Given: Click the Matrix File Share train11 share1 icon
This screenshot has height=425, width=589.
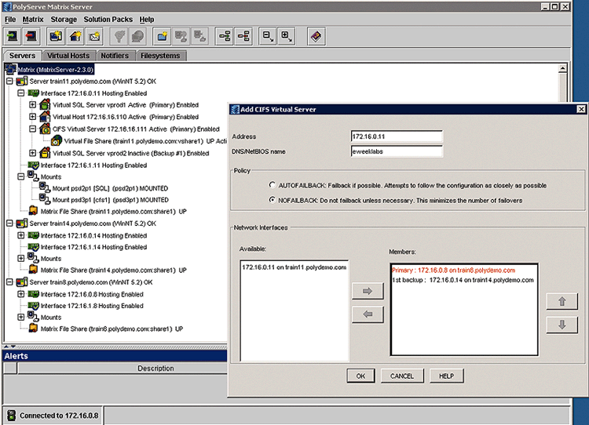Looking at the screenshot, I should [x=33, y=211].
